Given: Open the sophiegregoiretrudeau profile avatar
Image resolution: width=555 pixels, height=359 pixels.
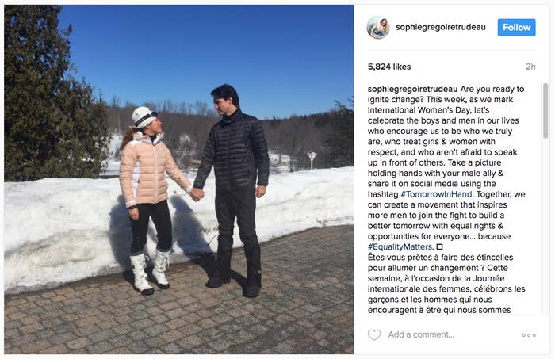Looking at the screenshot, I should click(378, 27).
